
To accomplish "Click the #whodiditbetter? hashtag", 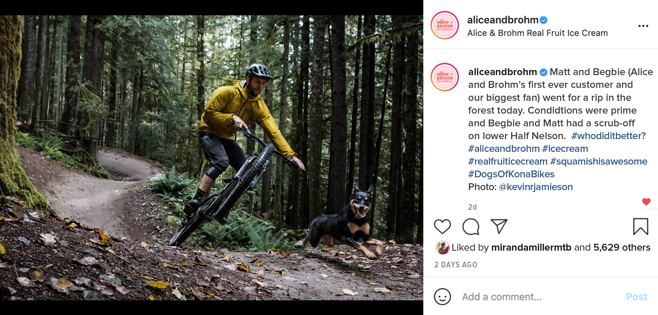I will 608,136.
